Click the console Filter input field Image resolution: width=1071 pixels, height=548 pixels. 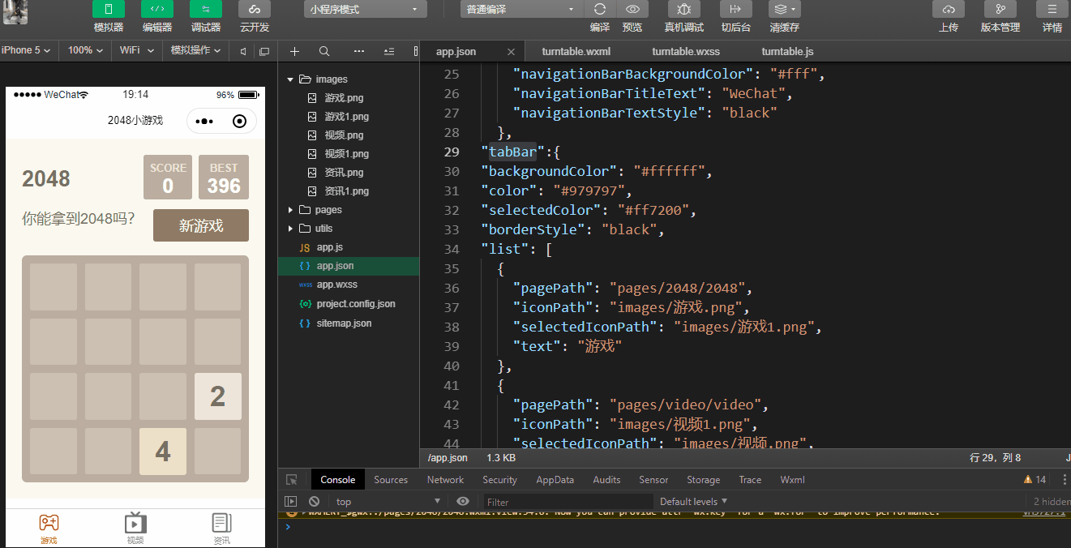(568, 502)
